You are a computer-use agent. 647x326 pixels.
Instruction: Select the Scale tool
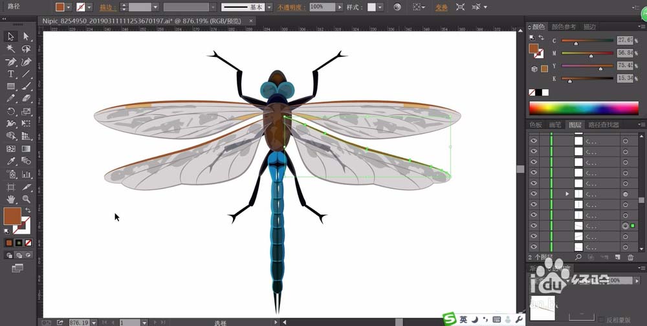pyautogui.click(x=26, y=111)
